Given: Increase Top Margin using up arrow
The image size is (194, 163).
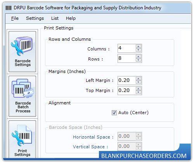Looking at the screenshot, I should tap(139, 89).
